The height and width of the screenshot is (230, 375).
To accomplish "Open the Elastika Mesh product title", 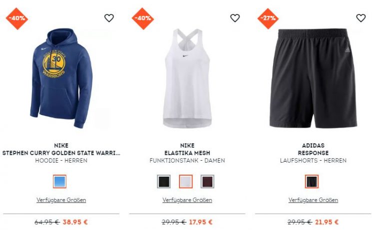I will tap(187, 153).
